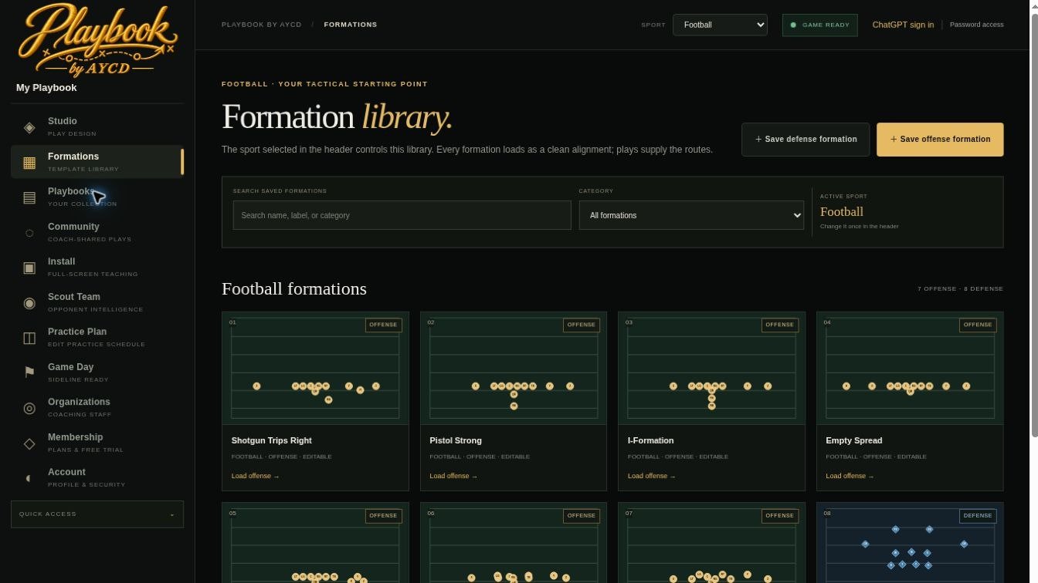Click the Shotgun Trips Right title
This screenshot has width=1038, height=583.
tap(272, 440)
